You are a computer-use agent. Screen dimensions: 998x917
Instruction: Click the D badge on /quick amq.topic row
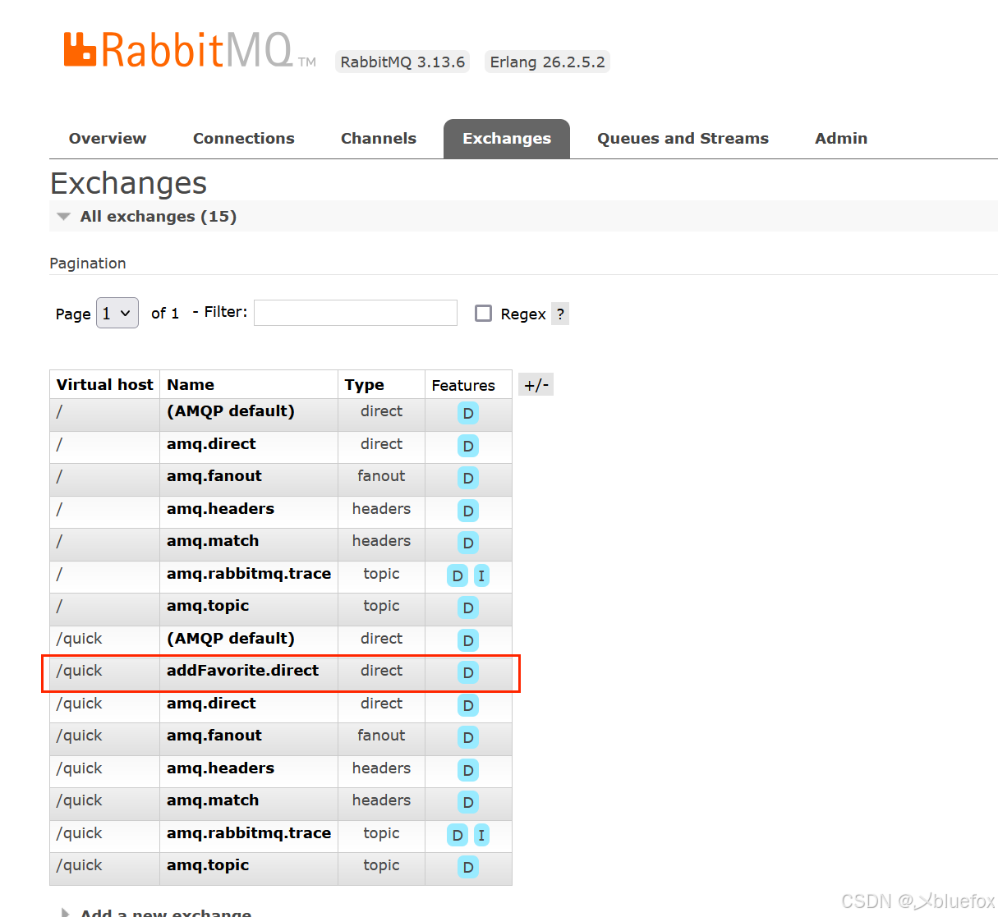coord(468,867)
